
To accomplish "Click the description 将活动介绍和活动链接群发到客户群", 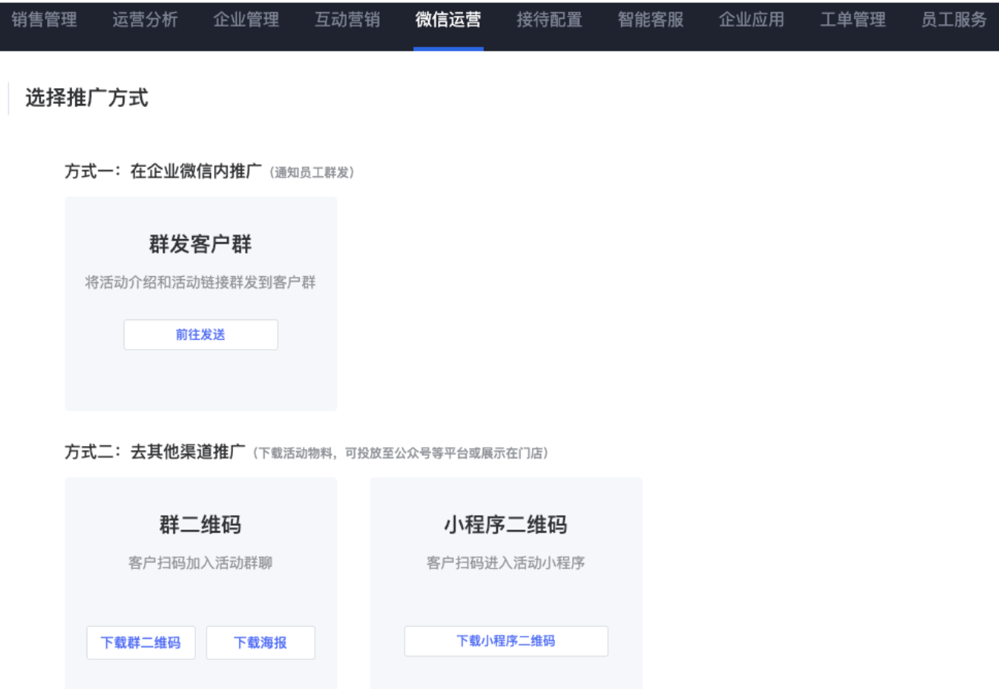I will coord(200,283).
